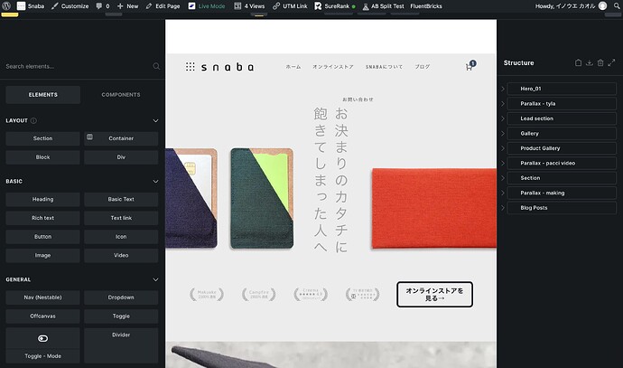The image size is (623, 368).
Task: Add a Button element
Action: 43,237
